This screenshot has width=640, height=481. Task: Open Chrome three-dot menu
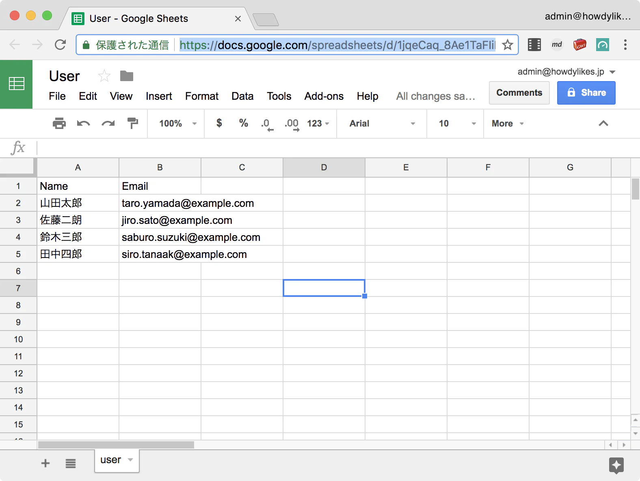(x=625, y=45)
